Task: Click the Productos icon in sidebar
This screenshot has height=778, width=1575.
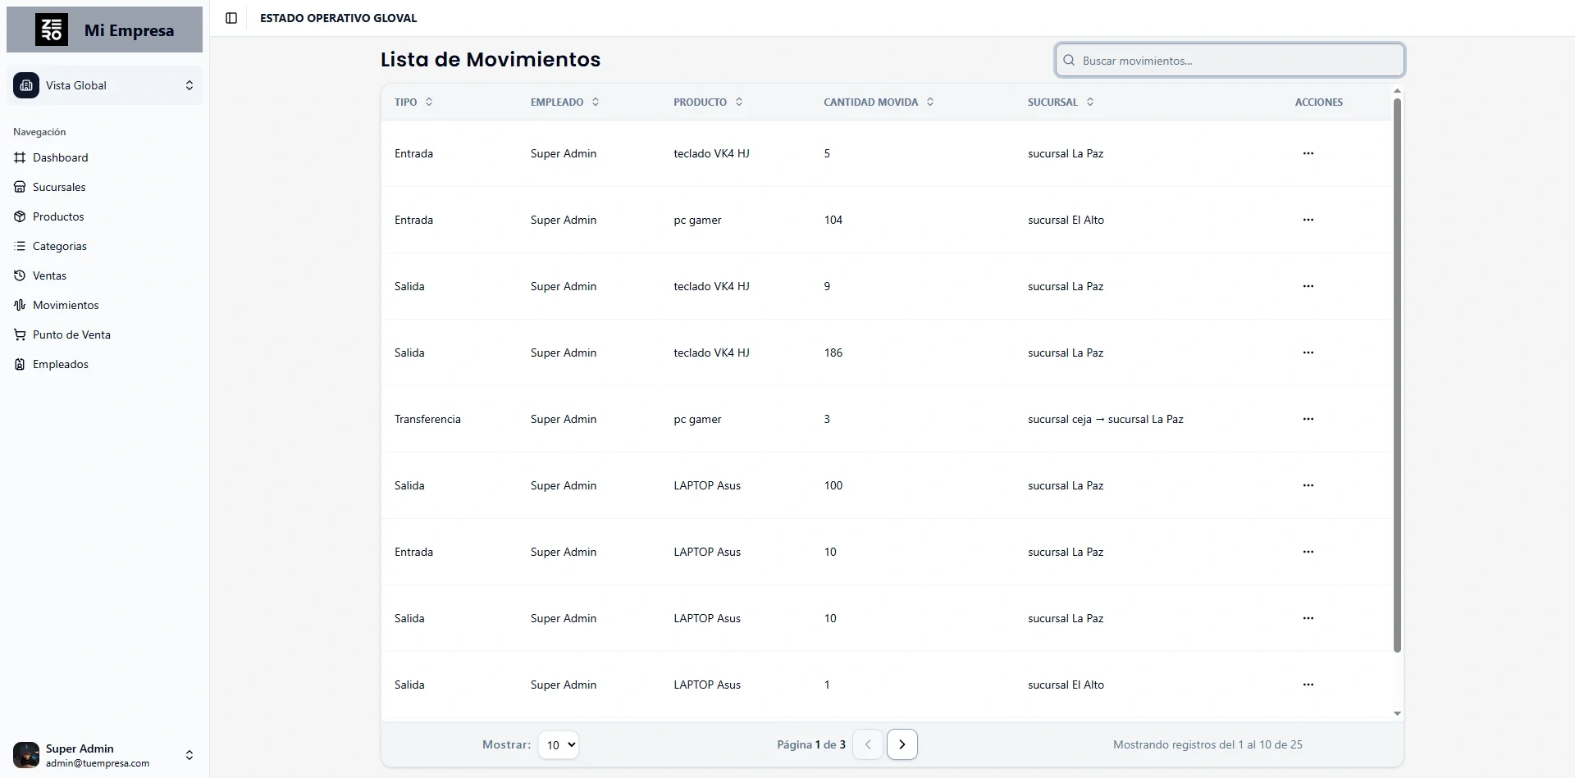Action: click(20, 216)
